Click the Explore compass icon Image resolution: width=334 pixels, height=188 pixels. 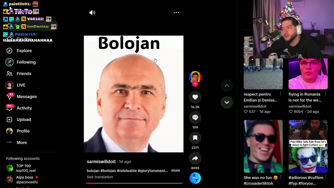(9, 51)
